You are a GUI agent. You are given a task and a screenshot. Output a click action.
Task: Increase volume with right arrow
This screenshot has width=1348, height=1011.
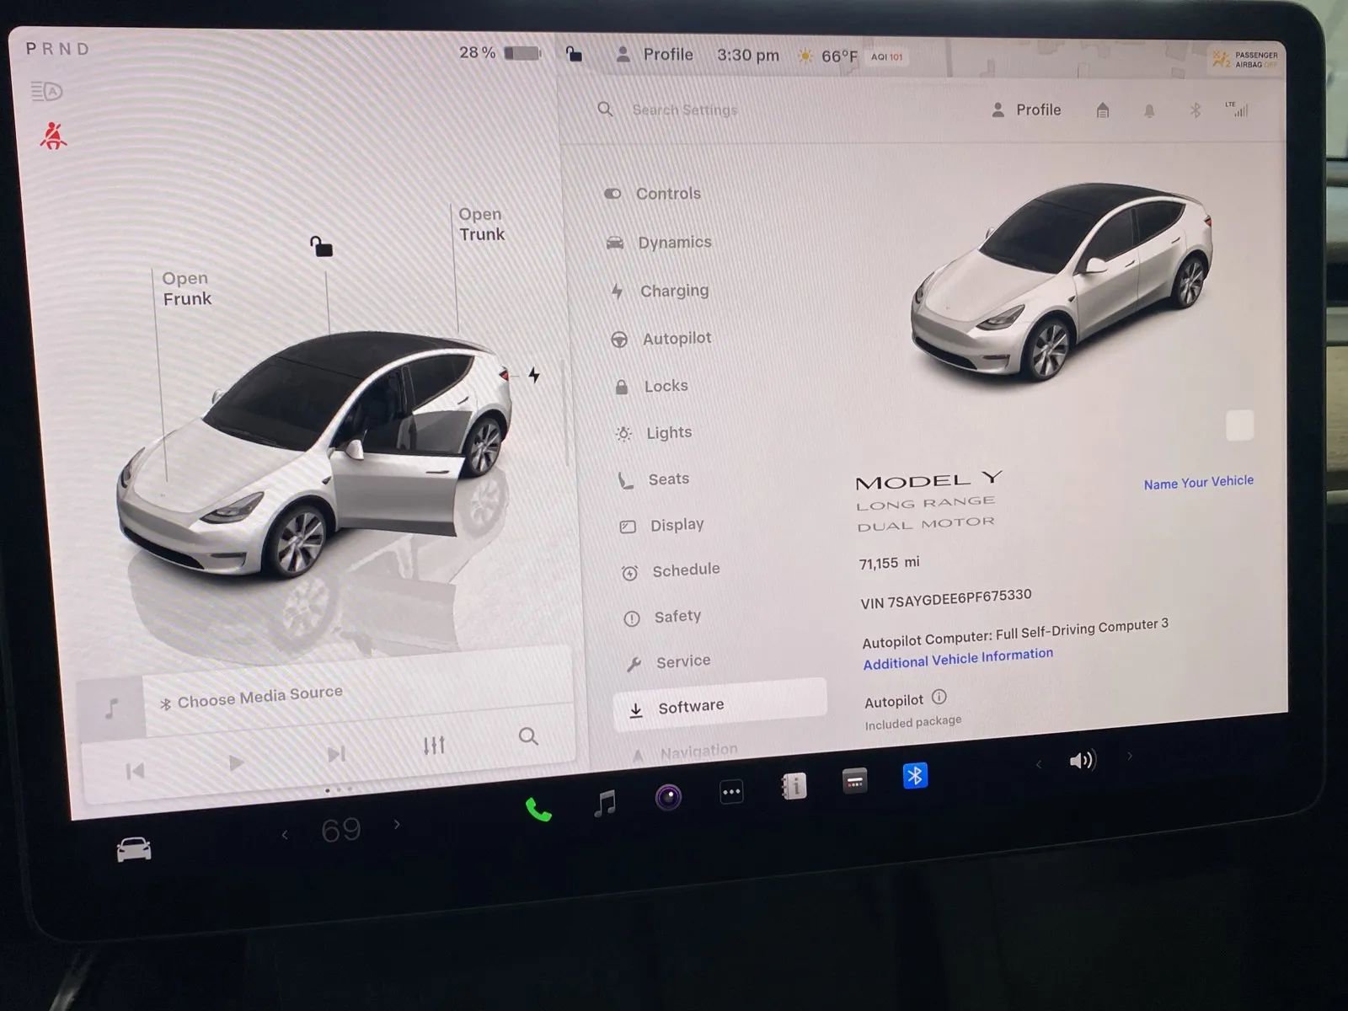1130,756
